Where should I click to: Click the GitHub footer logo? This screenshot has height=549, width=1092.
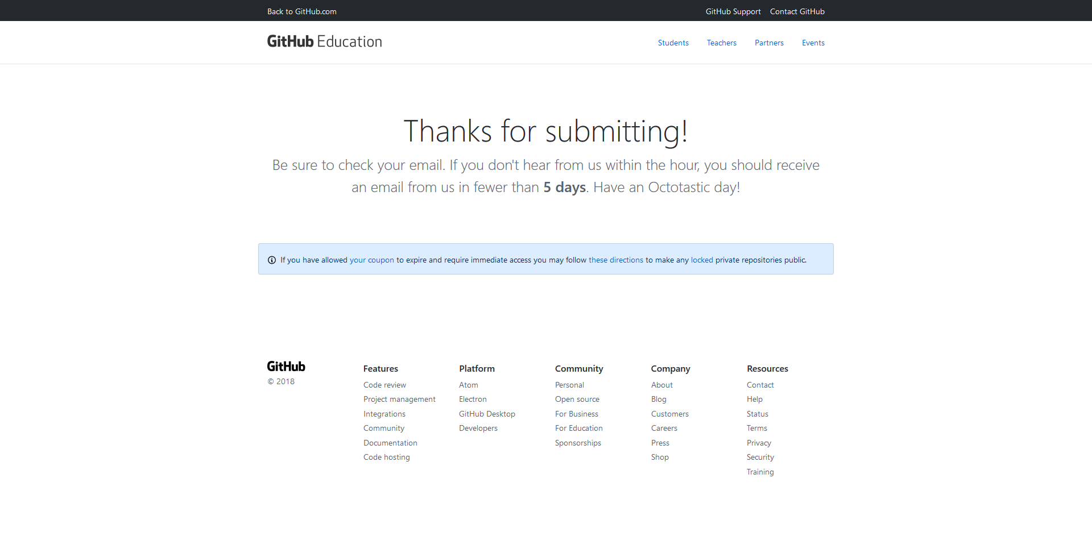pos(286,367)
